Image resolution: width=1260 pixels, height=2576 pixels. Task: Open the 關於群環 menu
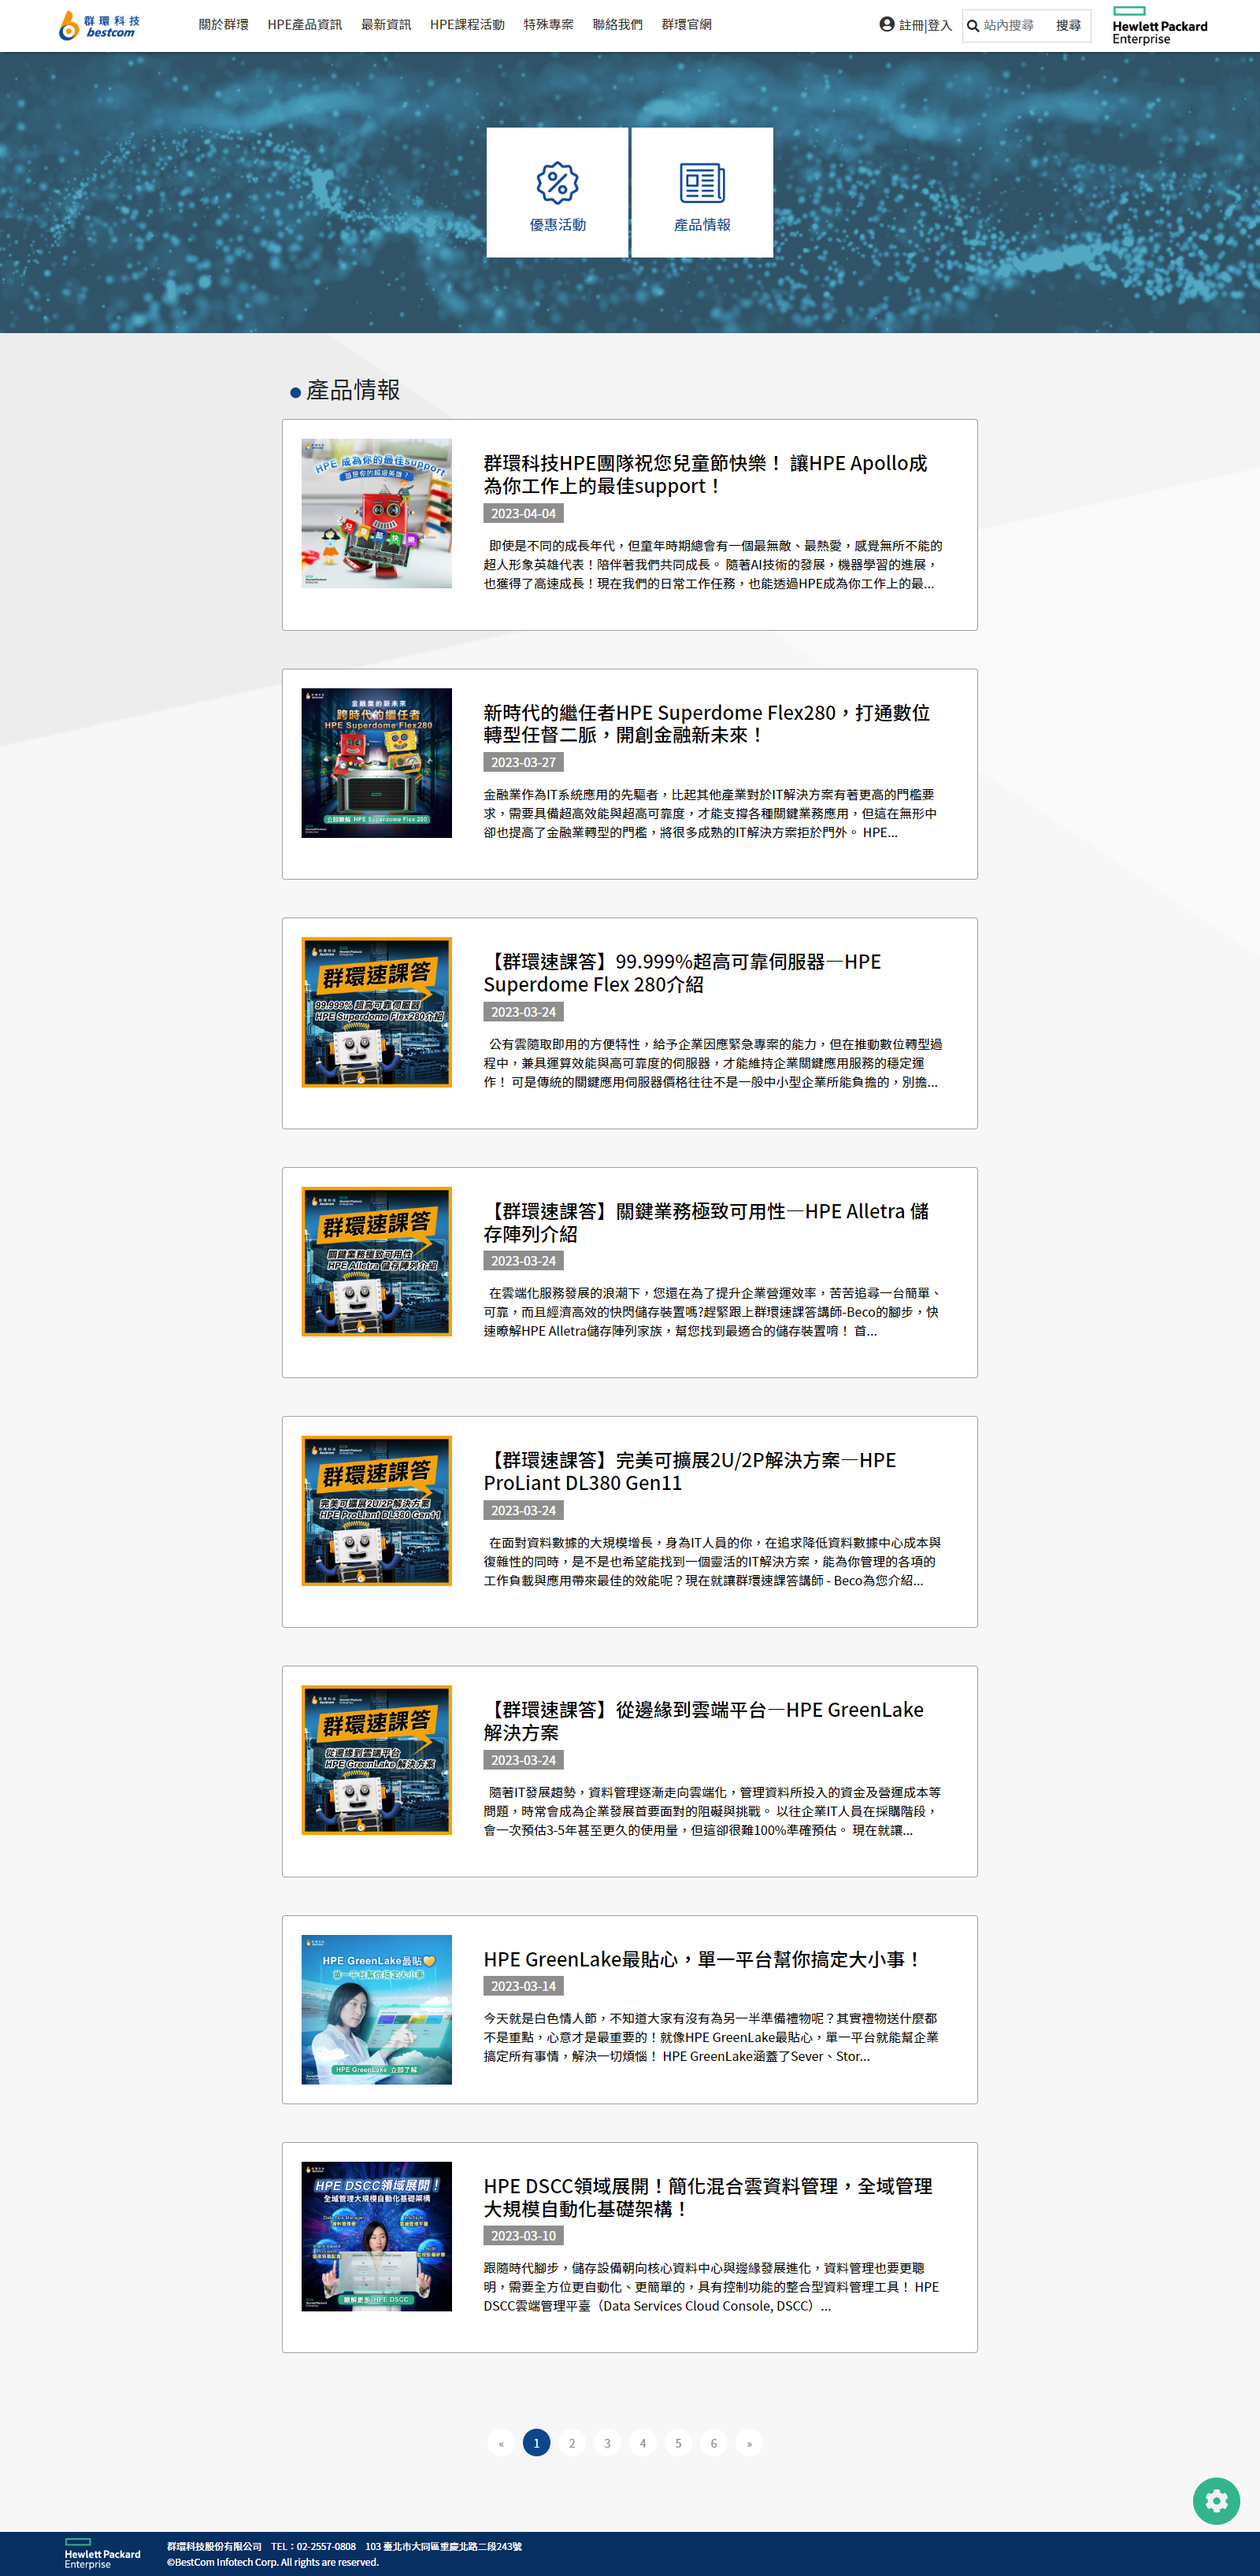[223, 25]
